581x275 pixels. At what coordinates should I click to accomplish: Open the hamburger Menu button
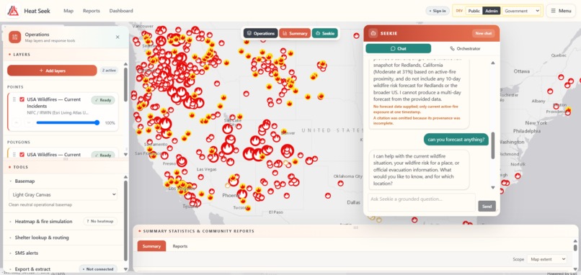pyautogui.click(x=561, y=11)
